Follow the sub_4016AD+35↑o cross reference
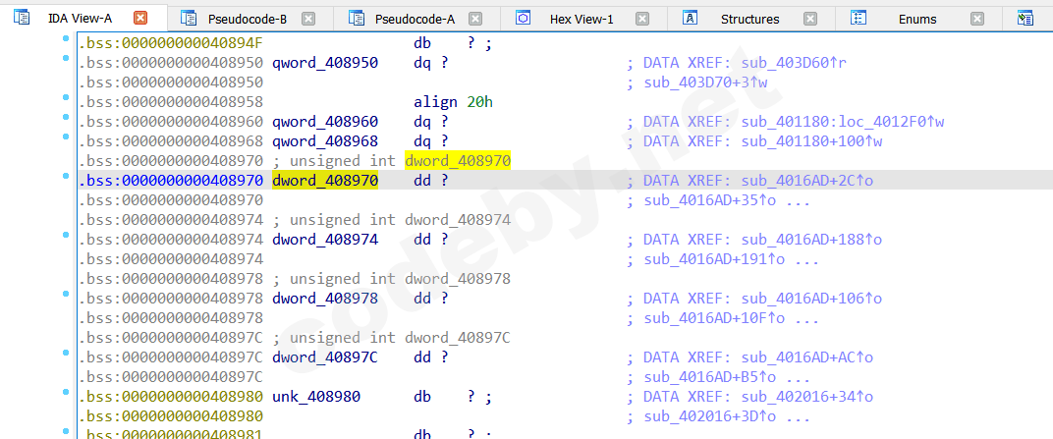 coord(709,200)
